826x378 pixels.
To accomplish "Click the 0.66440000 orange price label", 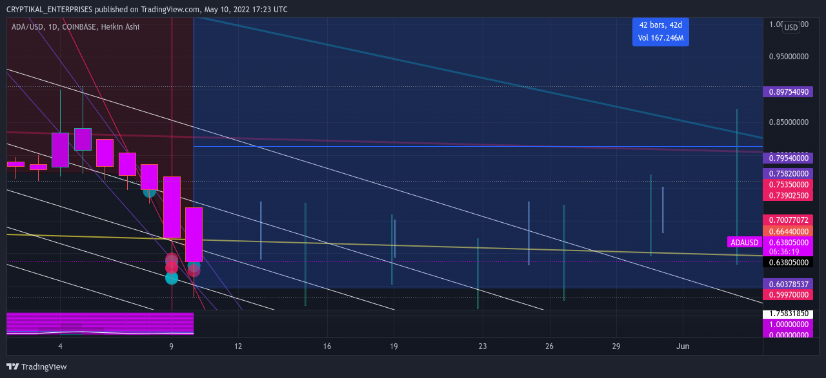I will [788, 231].
